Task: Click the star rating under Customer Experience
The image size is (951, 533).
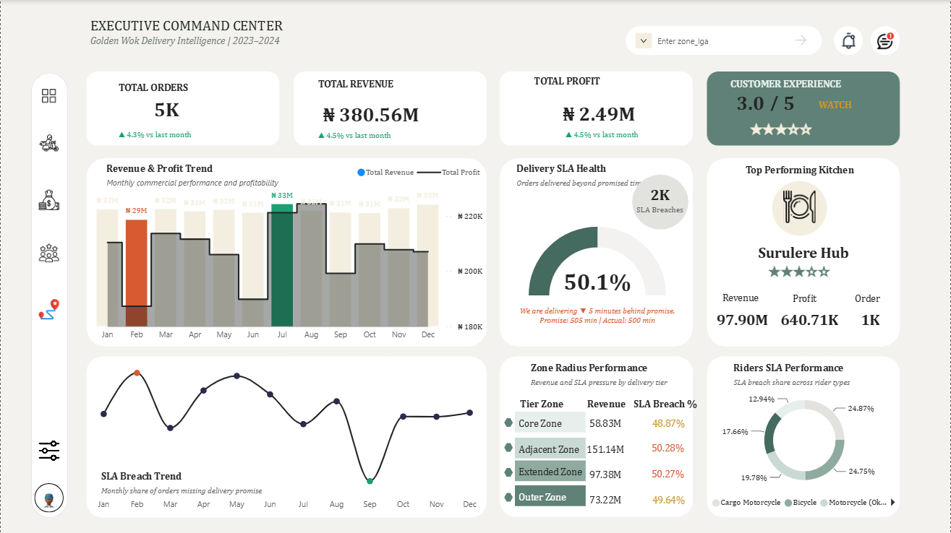Action: coord(781,129)
